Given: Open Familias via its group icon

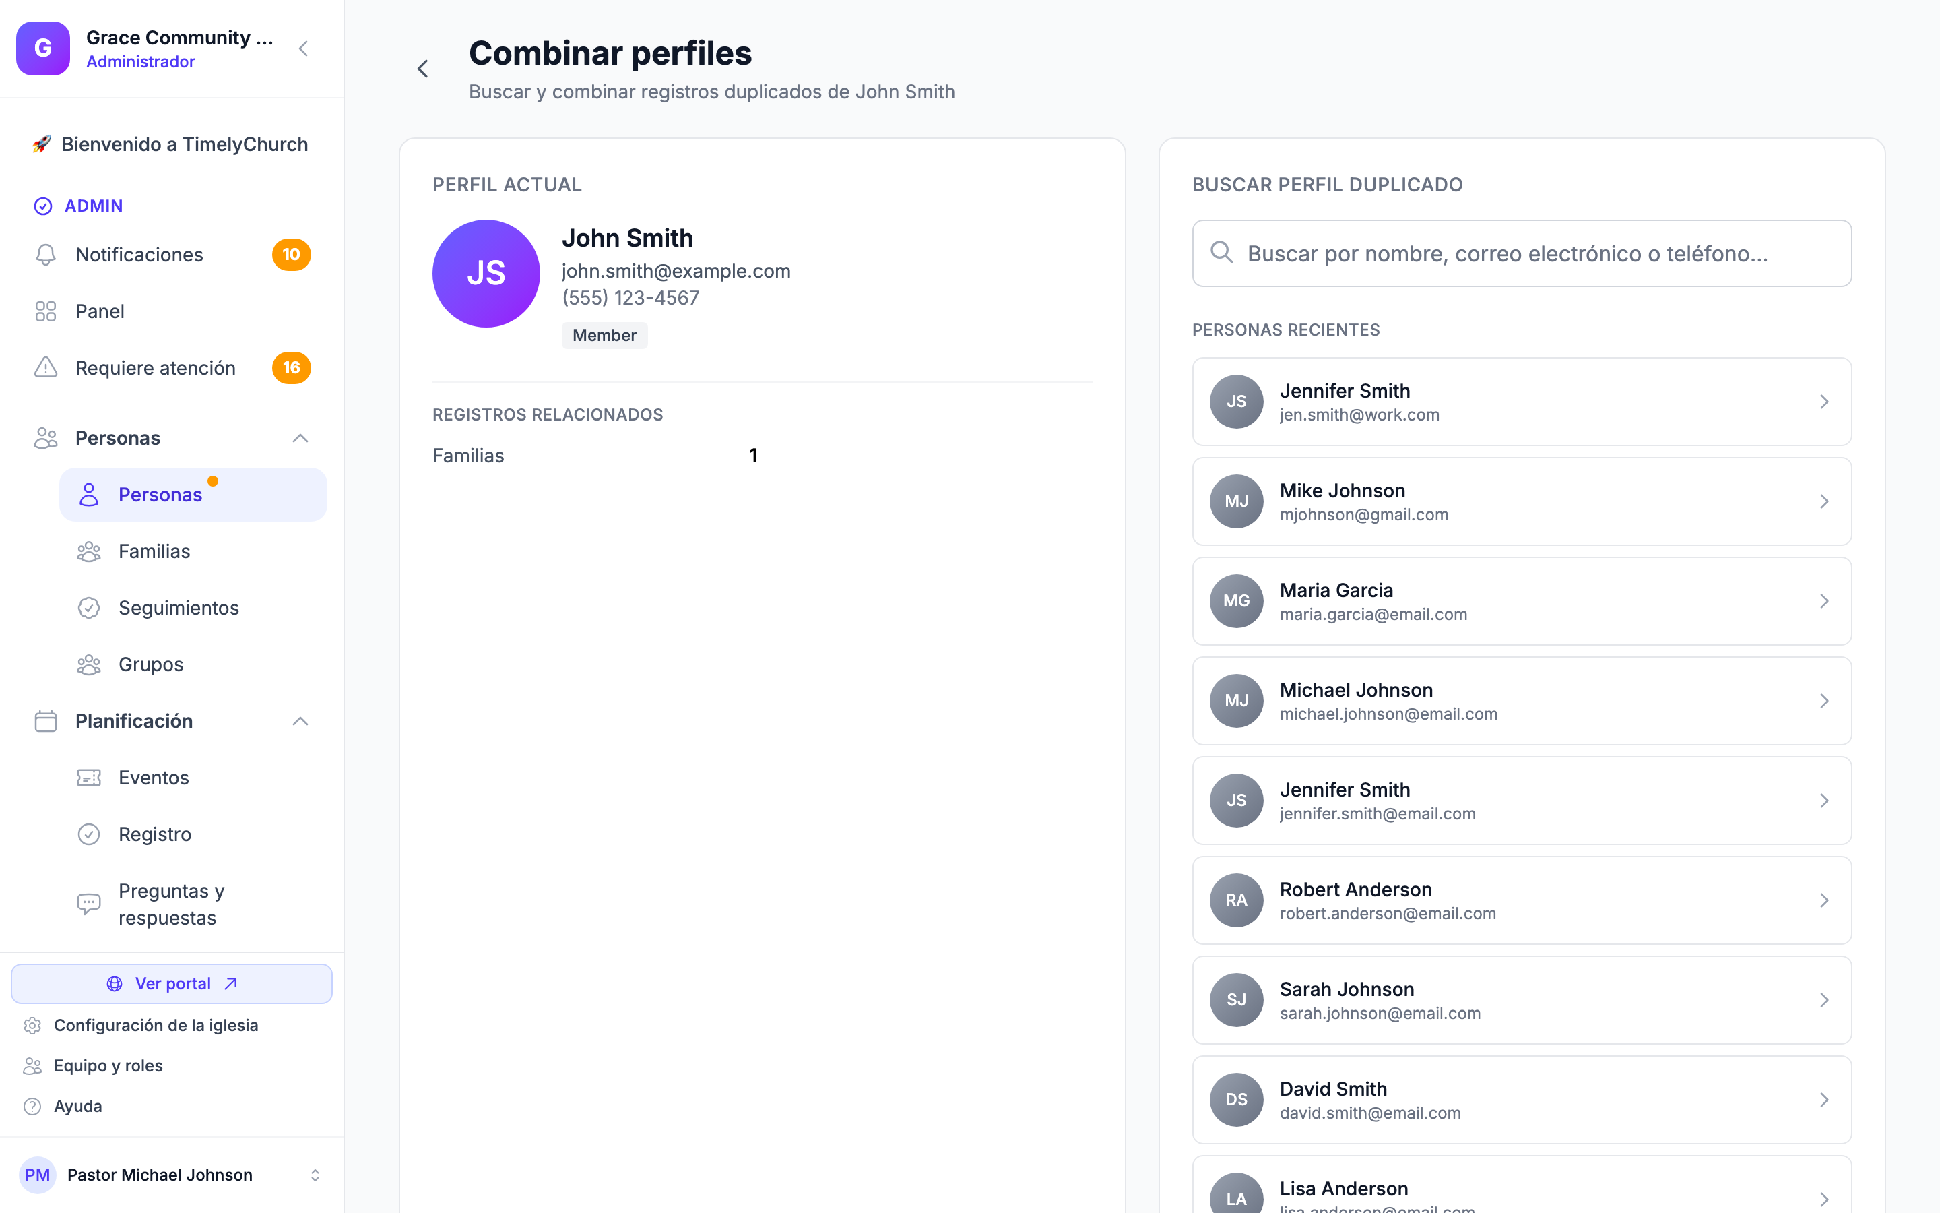Looking at the screenshot, I should tap(89, 551).
